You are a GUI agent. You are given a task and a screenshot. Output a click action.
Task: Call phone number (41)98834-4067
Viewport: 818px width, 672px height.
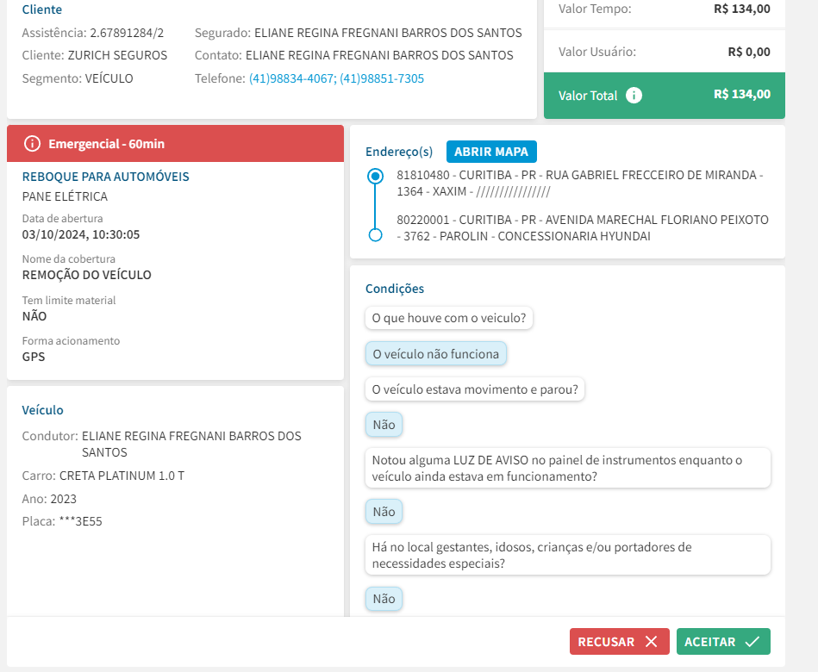coord(291,78)
